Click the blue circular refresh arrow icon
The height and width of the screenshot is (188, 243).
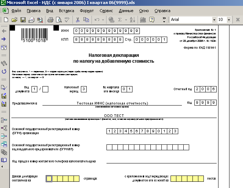(x=4, y=71)
